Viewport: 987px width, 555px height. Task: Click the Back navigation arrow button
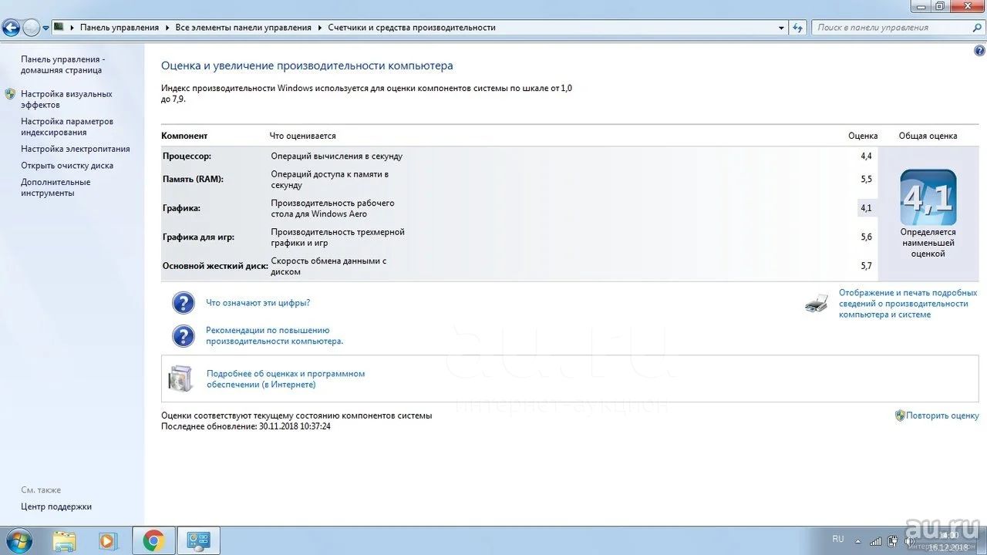tap(11, 29)
